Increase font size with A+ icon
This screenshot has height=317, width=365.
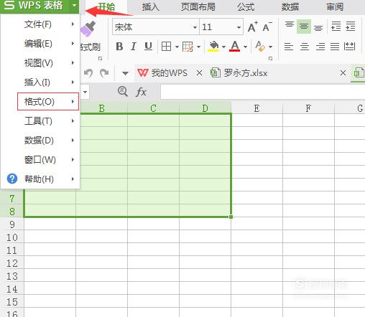pos(252,27)
